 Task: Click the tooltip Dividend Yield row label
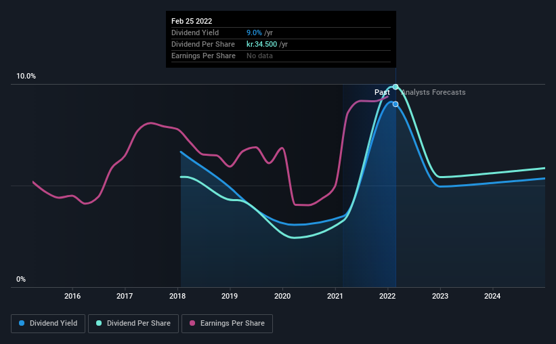pyautogui.click(x=195, y=33)
